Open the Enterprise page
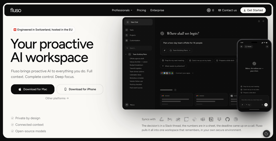This screenshot has width=276, height=141. 157,10
